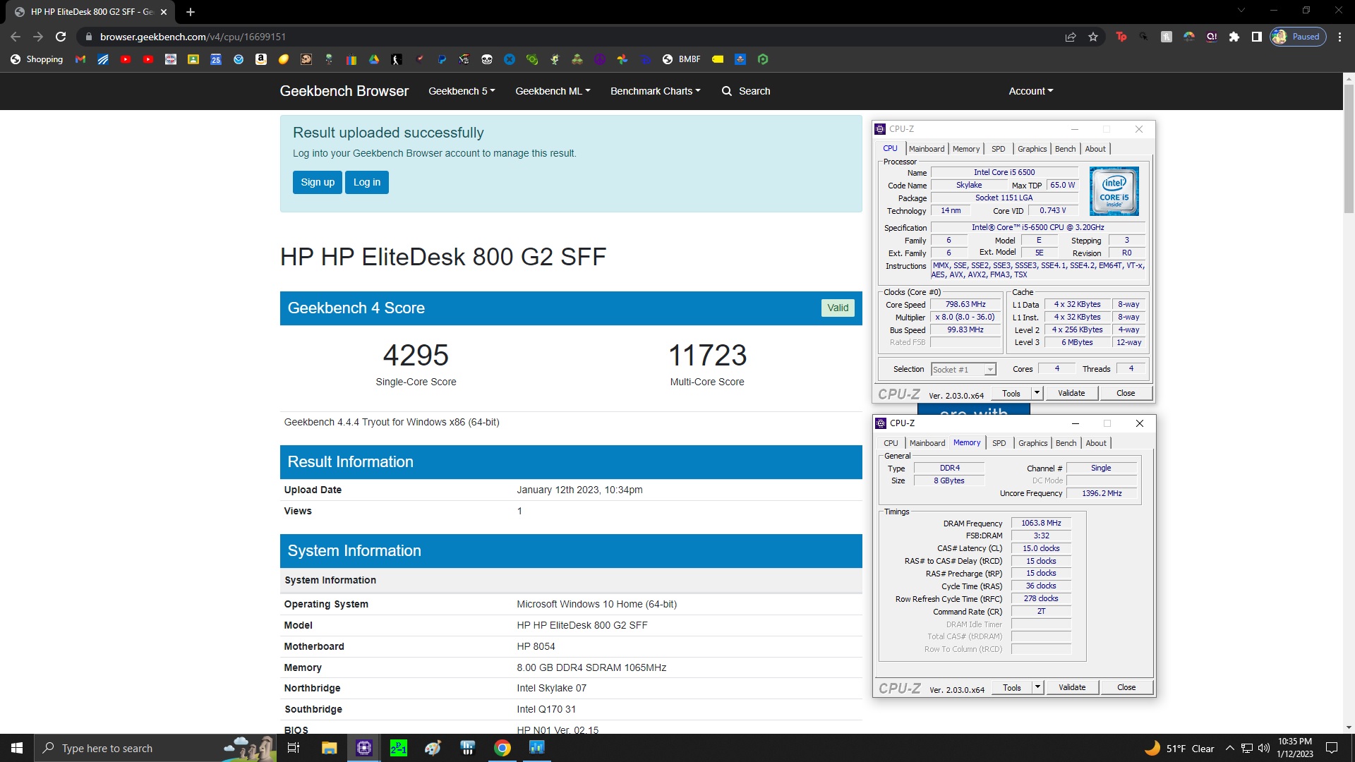Open About tab in bottom CPU-Z window
This screenshot has height=762, width=1355.
tap(1096, 443)
